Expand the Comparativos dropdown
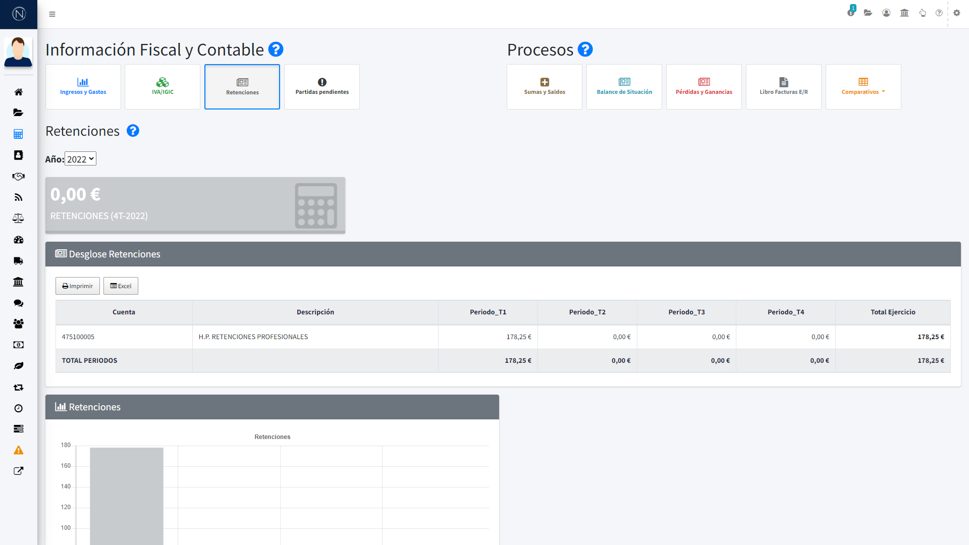 pyautogui.click(x=863, y=87)
